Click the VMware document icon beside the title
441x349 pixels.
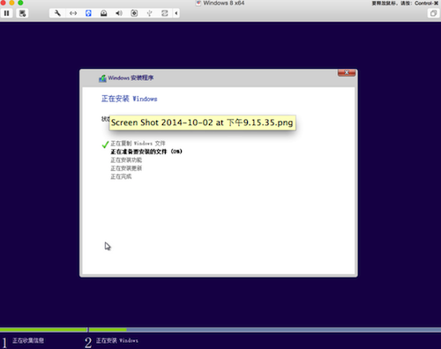198,3
